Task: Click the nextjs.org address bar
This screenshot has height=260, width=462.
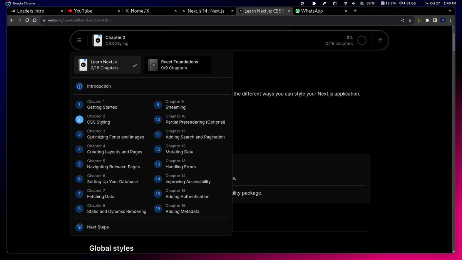Action: coord(219,20)
